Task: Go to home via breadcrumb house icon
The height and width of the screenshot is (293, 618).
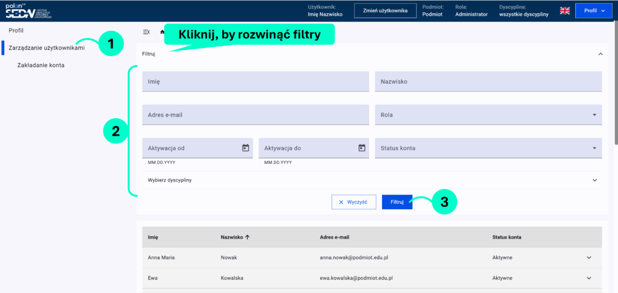Action: tap(162, 31)
